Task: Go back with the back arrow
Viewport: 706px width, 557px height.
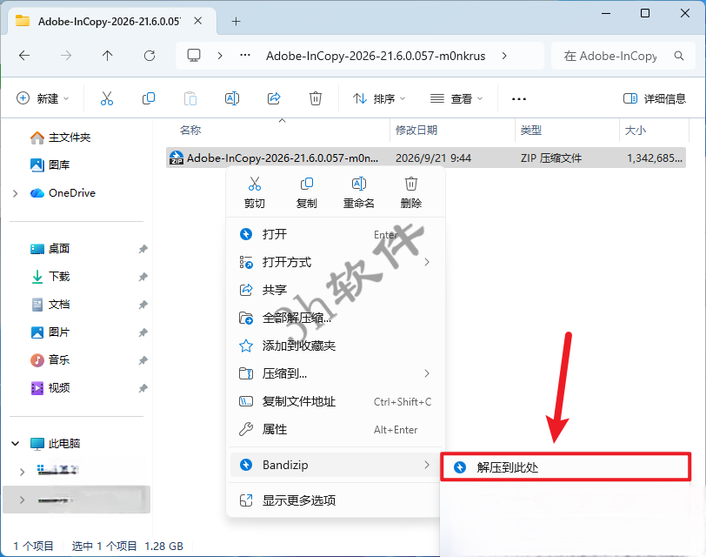Action: (x=24, y=56)
